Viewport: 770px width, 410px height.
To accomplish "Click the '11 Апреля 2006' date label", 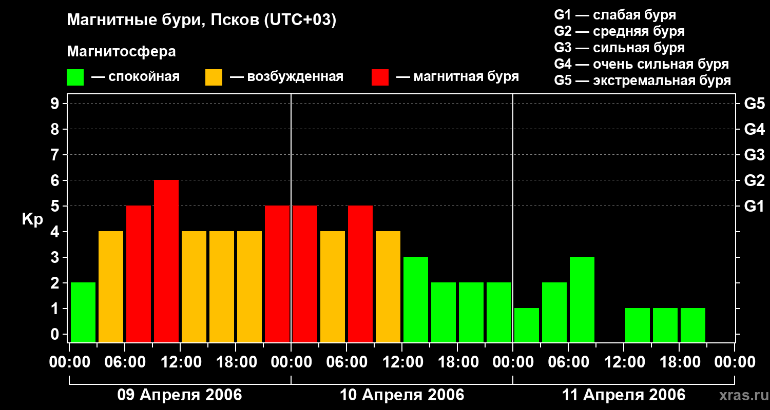I will tap(624, 395).
